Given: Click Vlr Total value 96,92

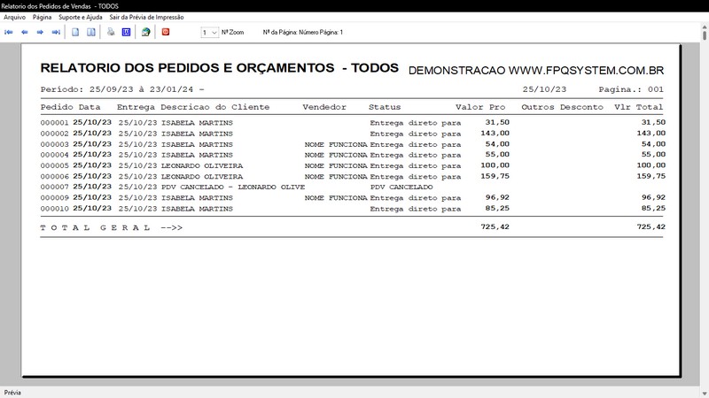Looking at the screenshot, I should point(653,197).
